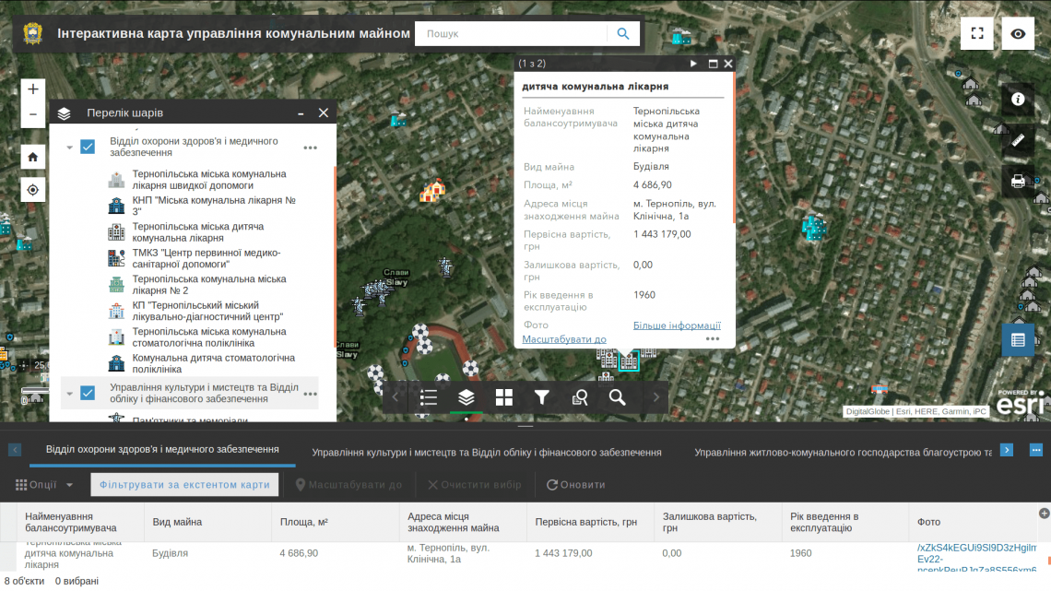
Task: Uncheck the Відділ охорони здоров'я layer checkbox
Action: tap(88, 147)
